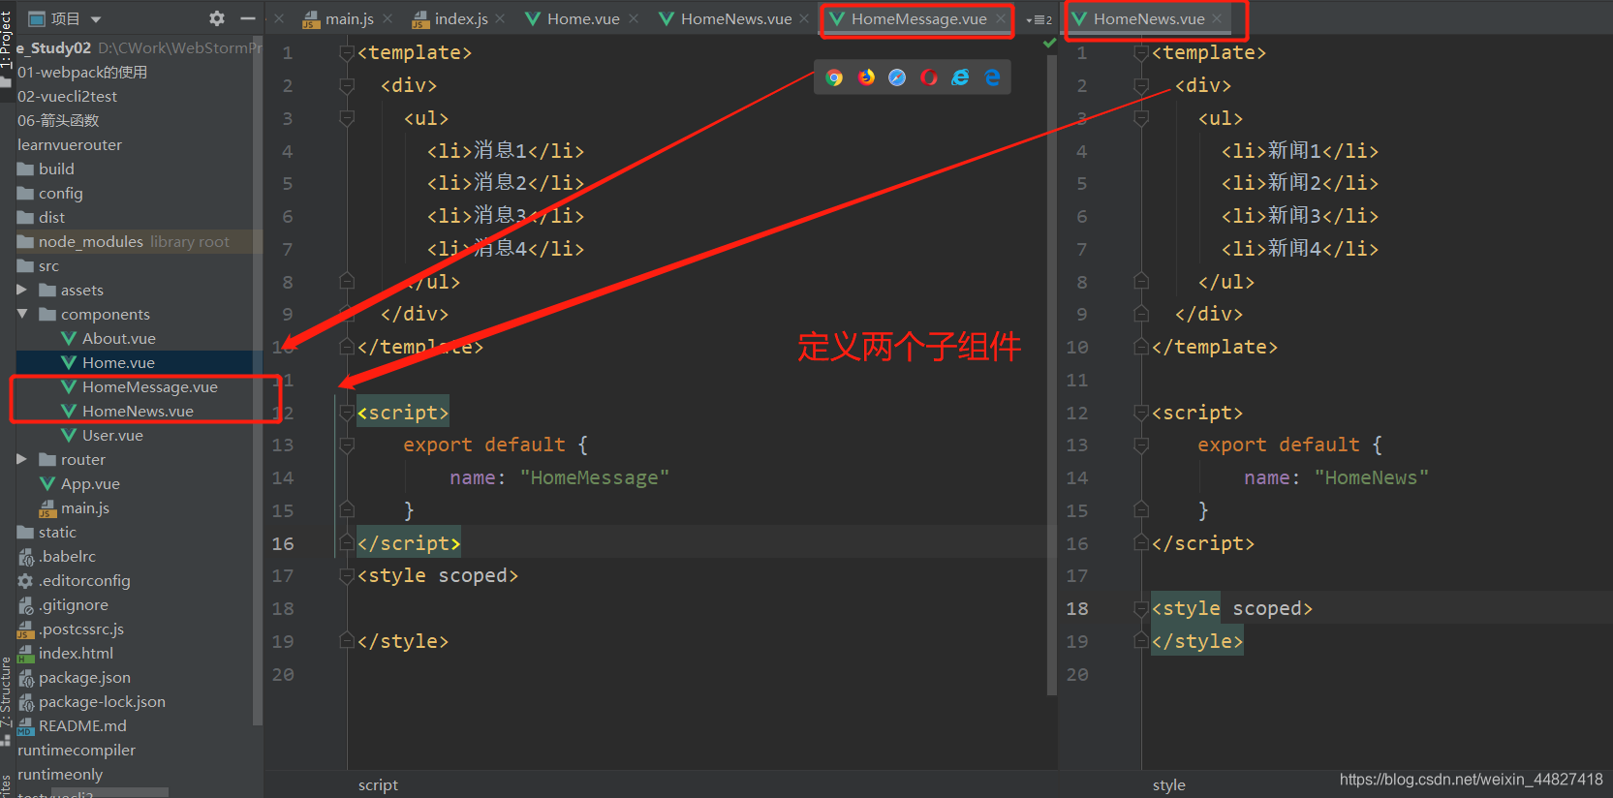Select runtimecompiler project folder
The image size is (1613, 798).
point(77,750)
